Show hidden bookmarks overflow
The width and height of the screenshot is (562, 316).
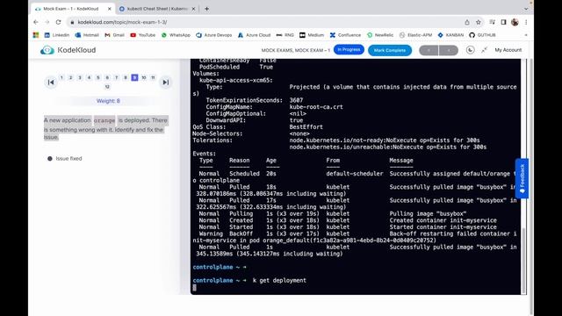[526, 35]
